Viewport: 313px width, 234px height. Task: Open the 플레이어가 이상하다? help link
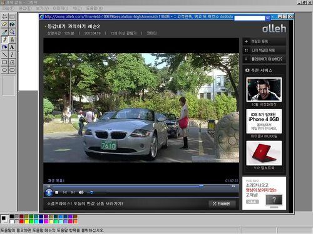coord(264,59)
